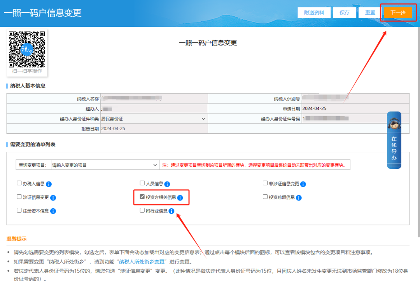
Task: Click info icon next to 涉证信息变更
Action: [x=53, y=198]
